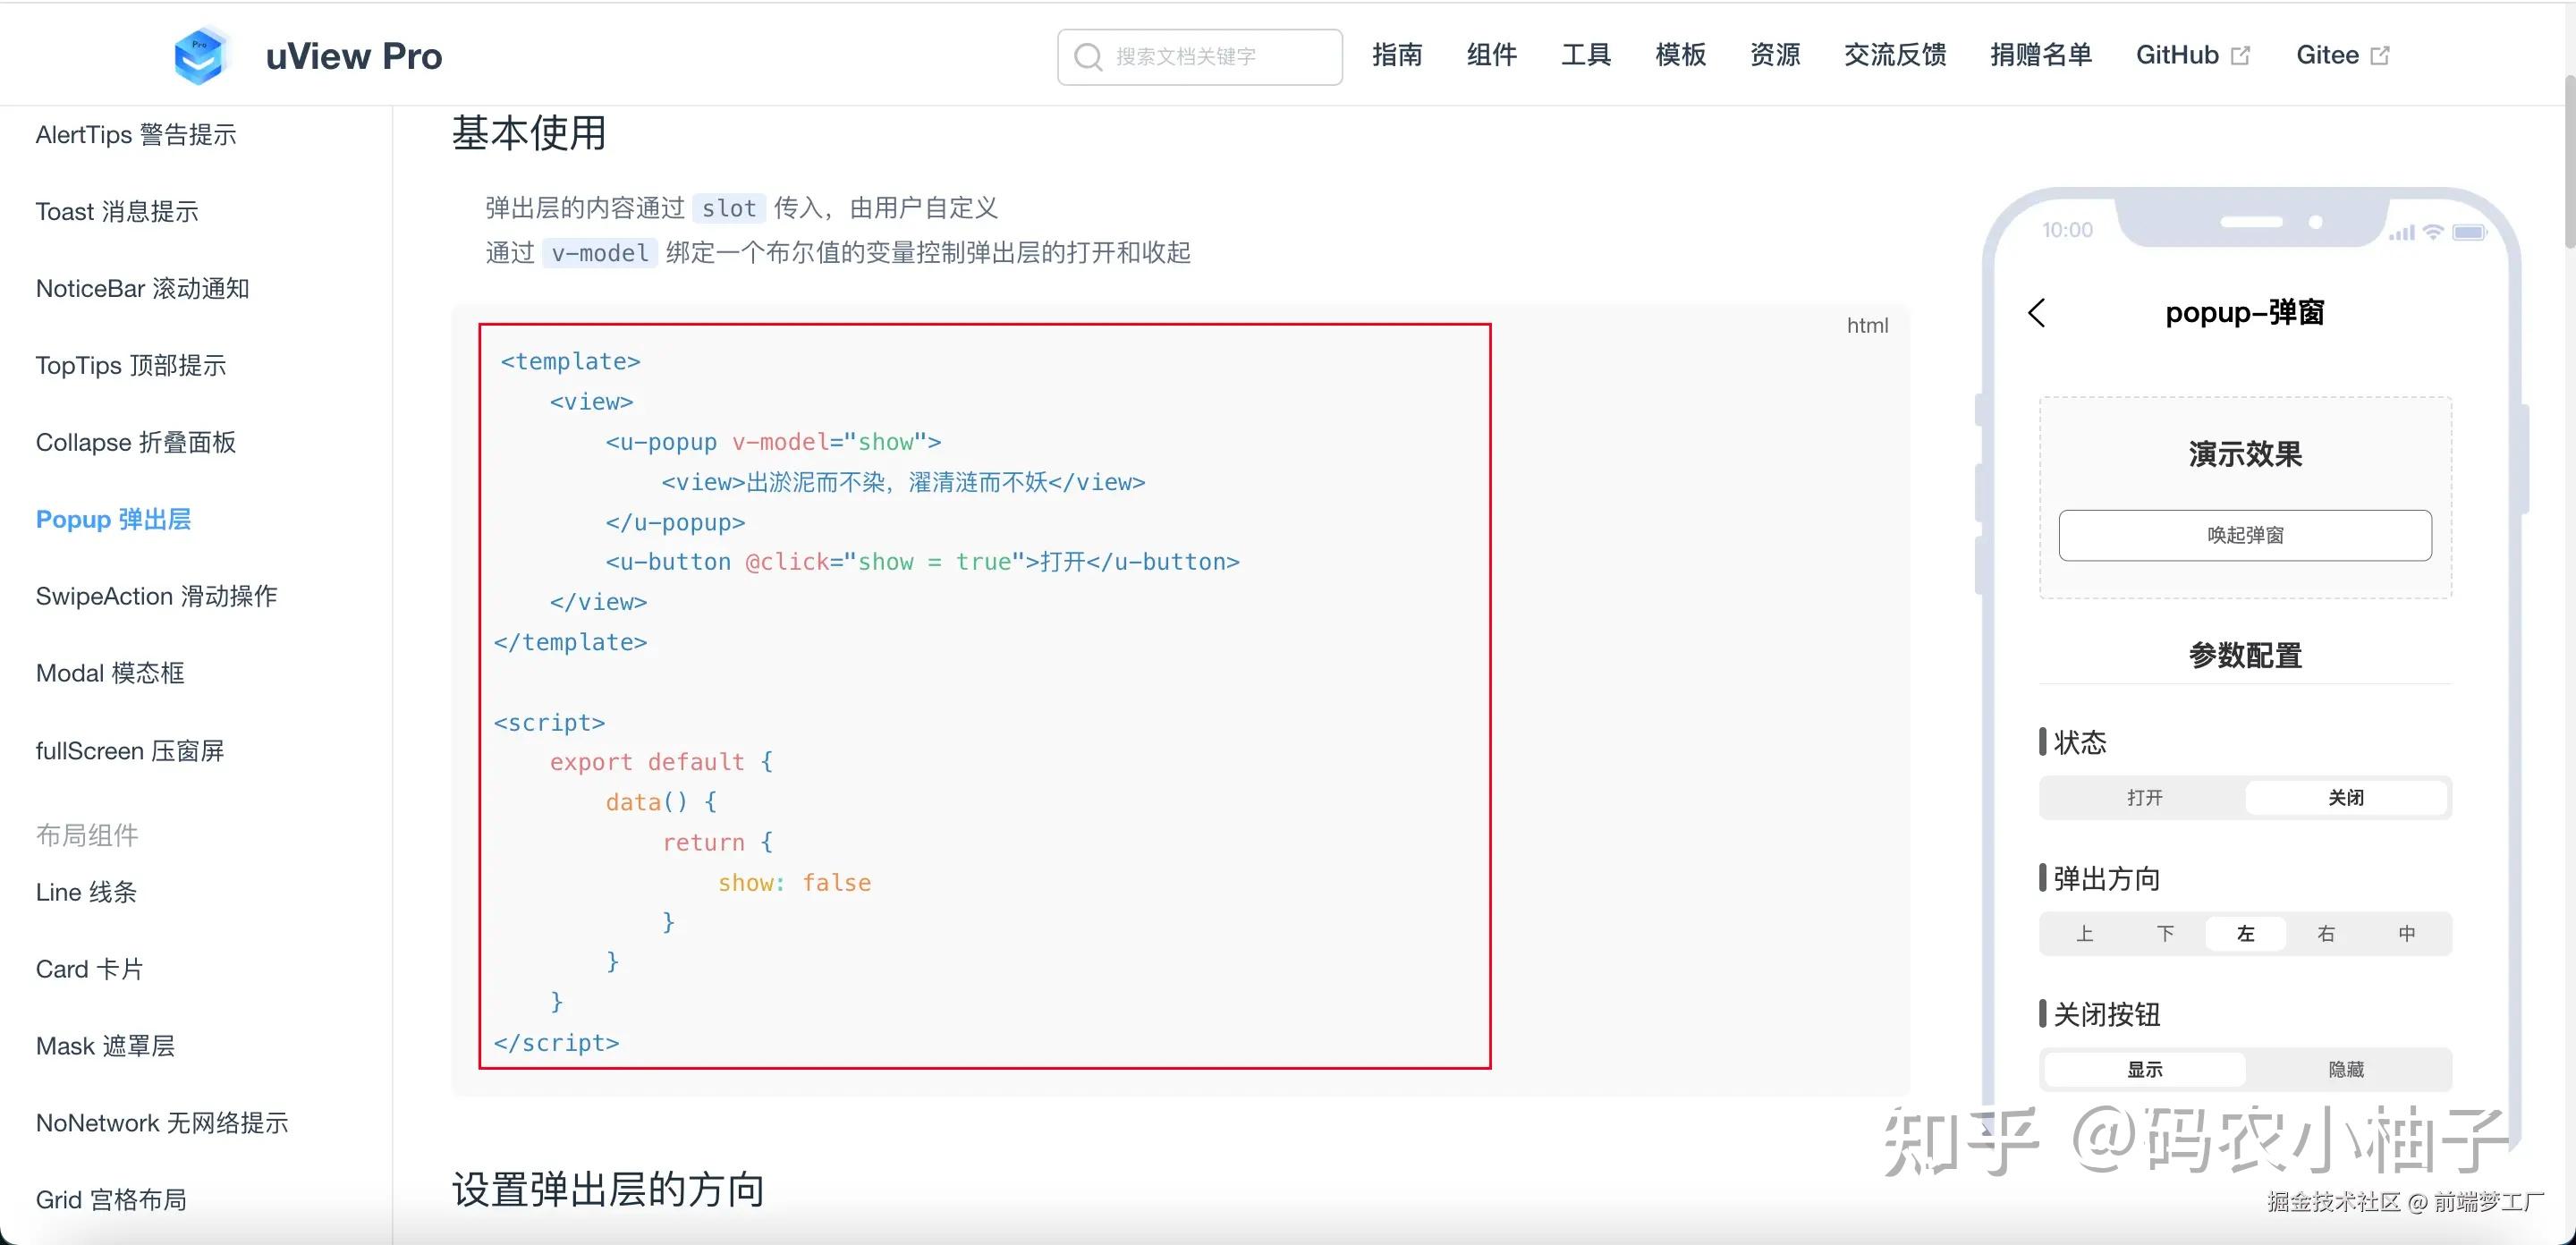Select 关闭 state in the preview panel
Image resolution: width=2576 pixels, height=1245 pixels.
[x=2347, y=797]
